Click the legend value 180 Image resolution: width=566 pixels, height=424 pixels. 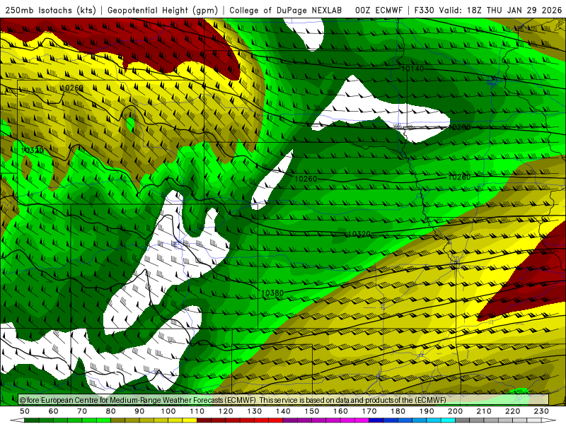click(398, 411)
